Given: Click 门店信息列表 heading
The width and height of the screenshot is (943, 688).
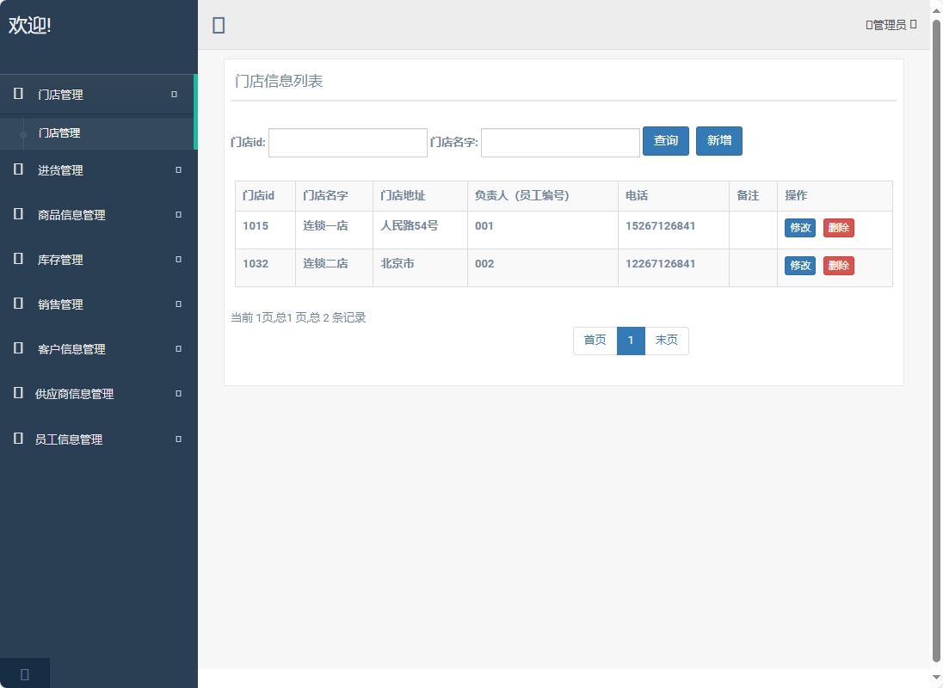Looking at the screenshot, I should click(279, 81).
